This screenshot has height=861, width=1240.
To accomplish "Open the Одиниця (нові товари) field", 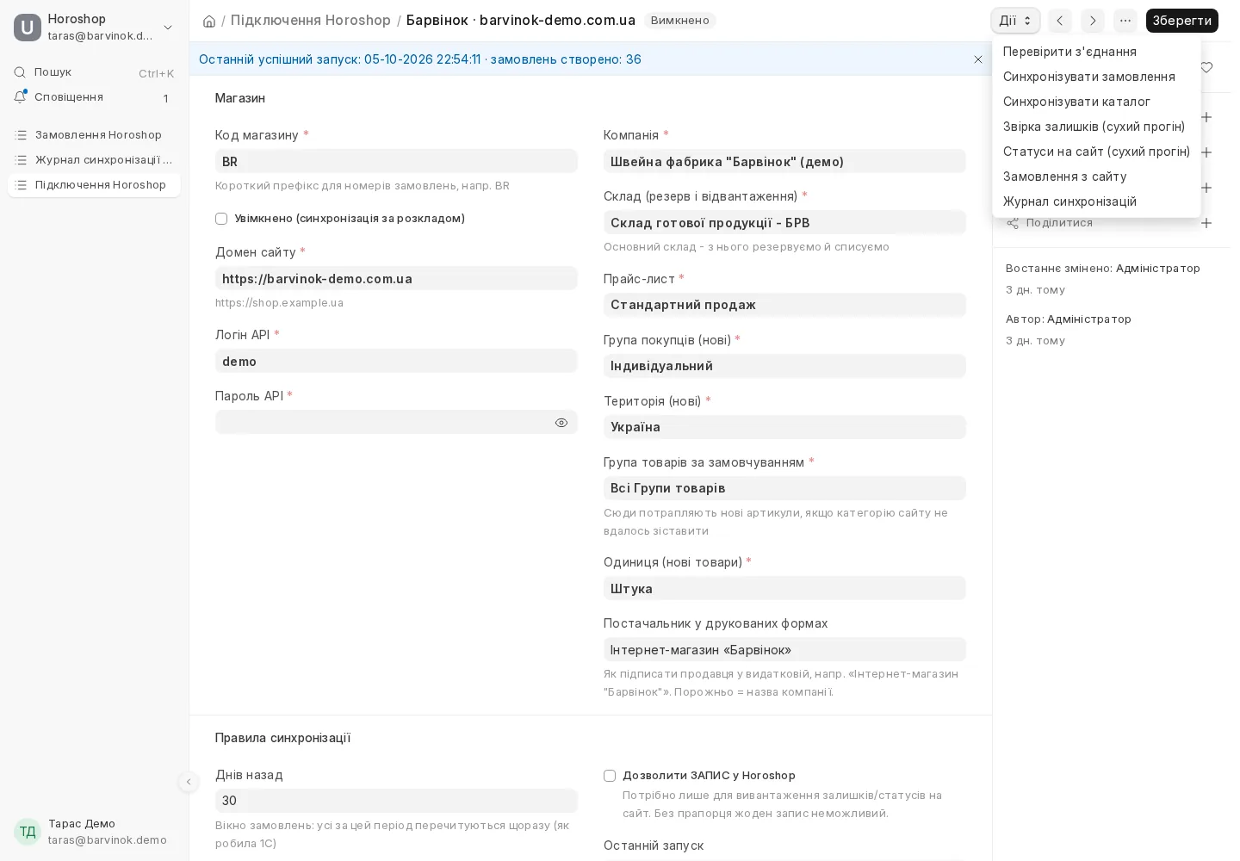I will click(x=784, y=588).
